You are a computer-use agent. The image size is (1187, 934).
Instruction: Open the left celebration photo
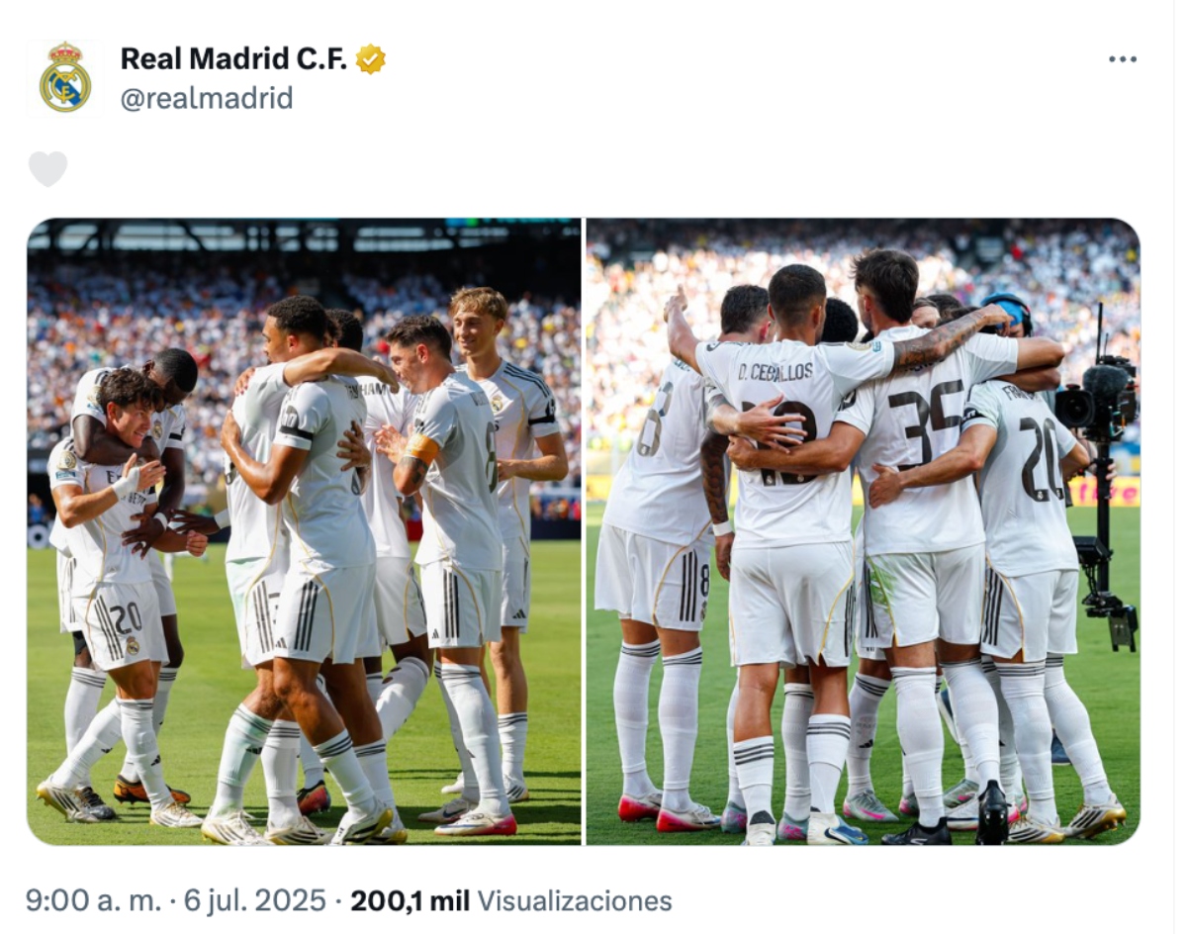coord(304,531)
